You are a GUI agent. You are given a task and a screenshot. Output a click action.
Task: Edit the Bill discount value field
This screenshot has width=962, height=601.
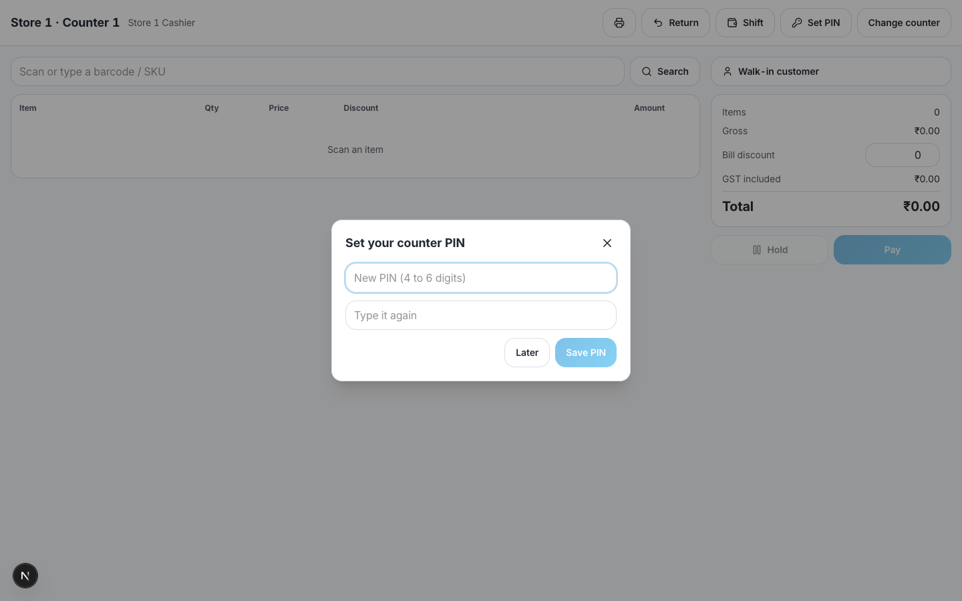click(903, 155)
